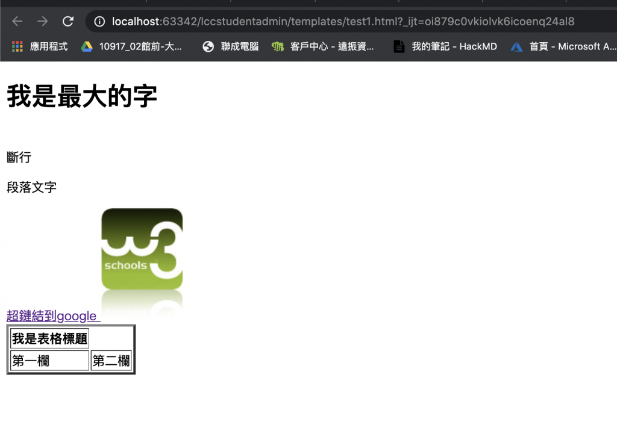Click the HackMD document icon

point(399,46)
